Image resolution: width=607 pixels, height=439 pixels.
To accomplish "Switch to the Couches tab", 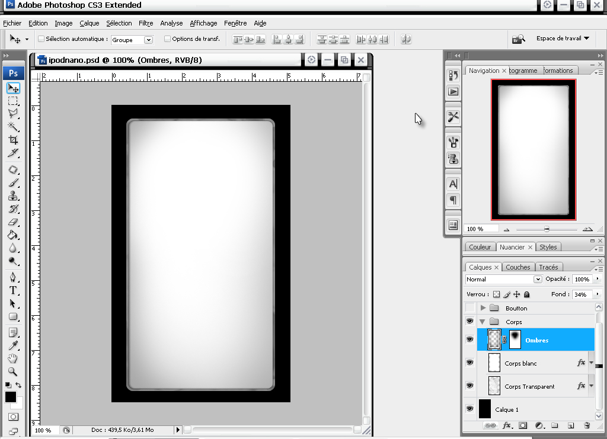I will tap(518, 267).
